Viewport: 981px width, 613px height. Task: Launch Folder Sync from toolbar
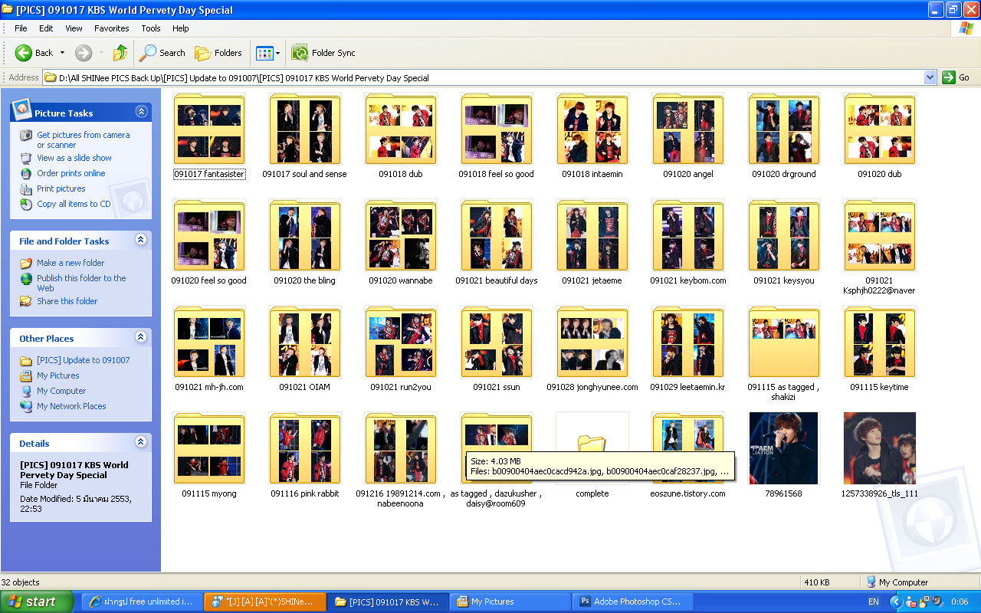323,53
